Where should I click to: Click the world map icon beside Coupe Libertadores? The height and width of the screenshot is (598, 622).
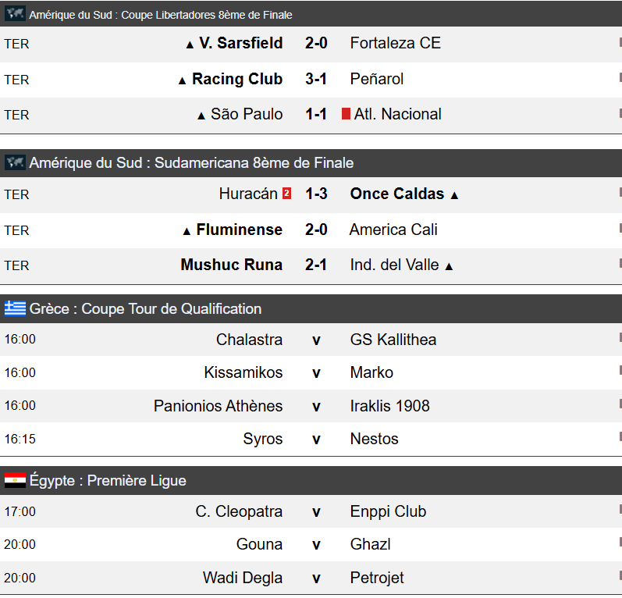tap(15, 14)
